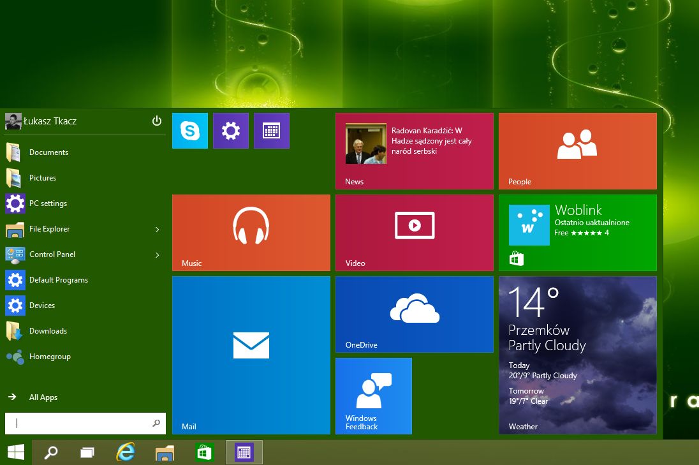Switch to Calendar app on taskbar
This screenshot has height=465, width=699.
(x=244, y=452)
